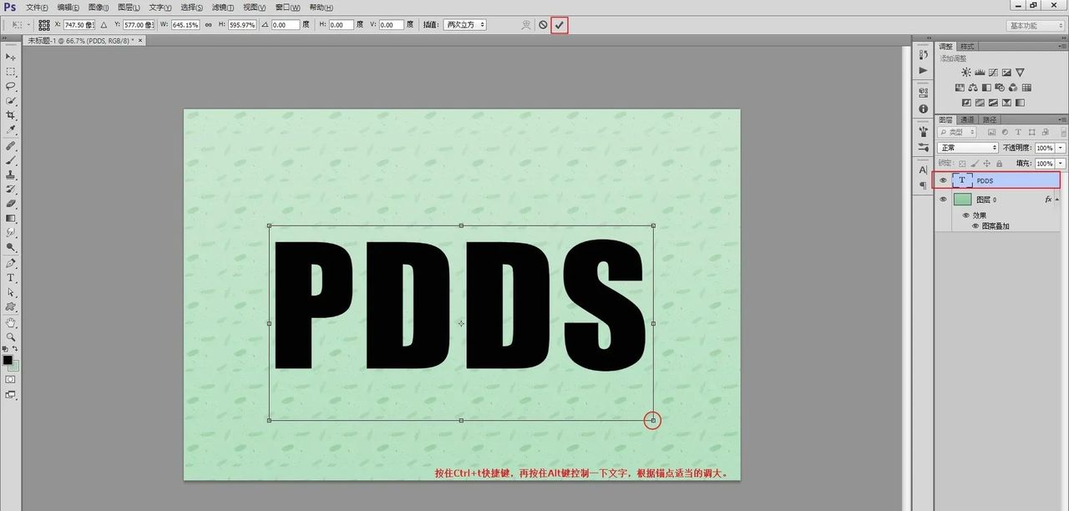The image size is (1069, 511).
Task: Commit the transform with the checkmark button
Action: [x=559, y=25]
